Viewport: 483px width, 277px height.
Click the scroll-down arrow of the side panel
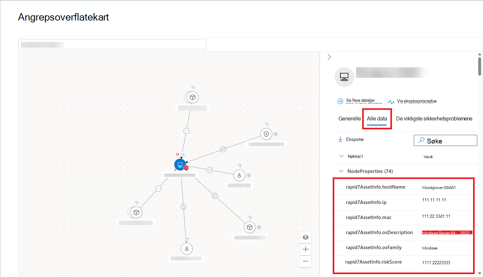point(479,273)
